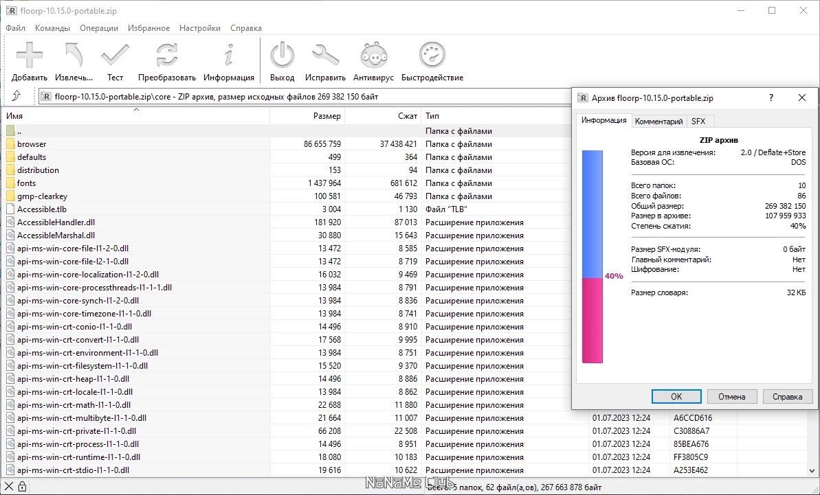Viewport: 820px width, 495px height.
Task: Open the Преобразовать (Convert) tool
Action: [x=166, y=62]
